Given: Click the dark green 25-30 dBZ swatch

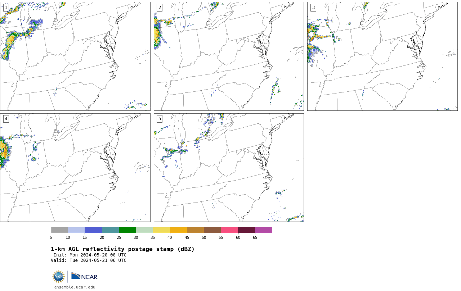Looking at the screenshot, I should tap(127, 230).
